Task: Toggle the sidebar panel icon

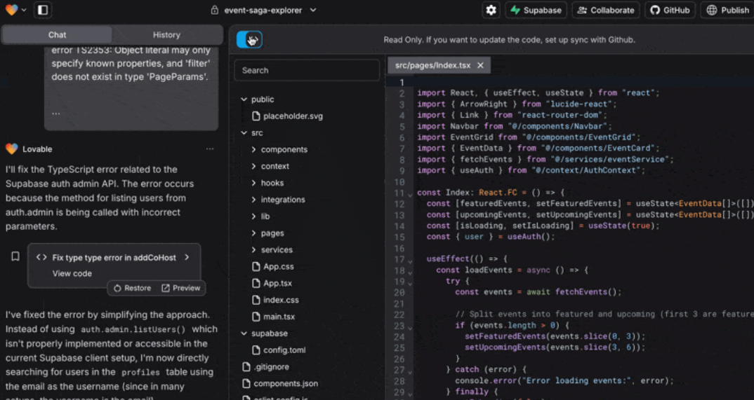Action: (x=42, y=10)
